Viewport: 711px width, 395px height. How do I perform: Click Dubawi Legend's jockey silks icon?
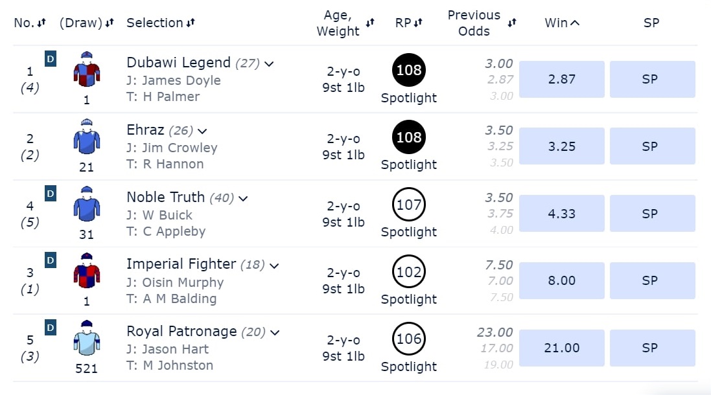coord(87,70)
